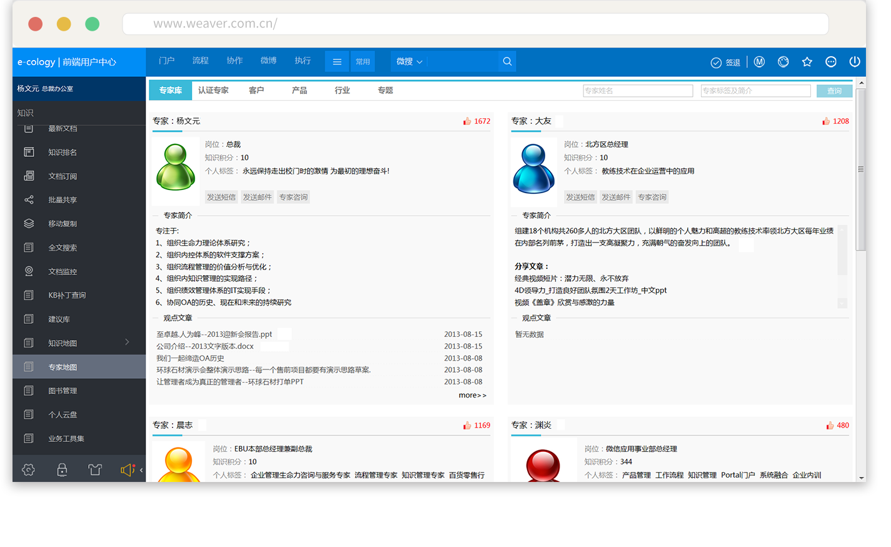Screen dimensions: 891x547
Task: Open the settings gear in sidebar footer
Action: coord(28,470)
